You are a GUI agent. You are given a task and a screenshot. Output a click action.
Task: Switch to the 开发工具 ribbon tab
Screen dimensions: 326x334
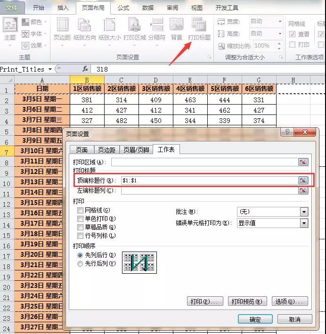(x=227, y=8)
